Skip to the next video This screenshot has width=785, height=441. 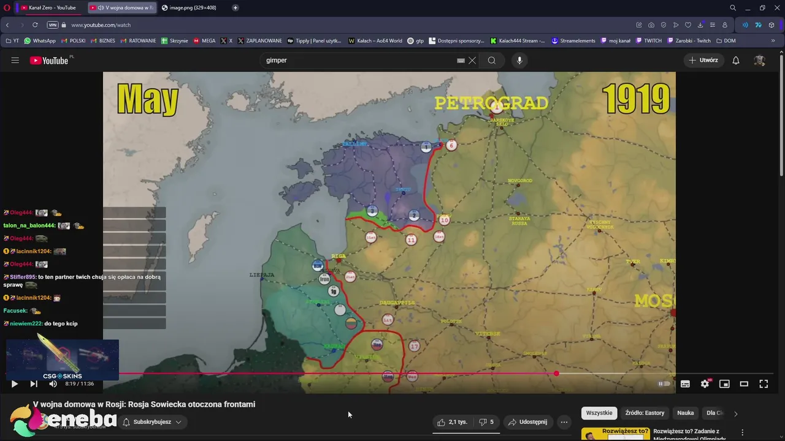point(34,384)
